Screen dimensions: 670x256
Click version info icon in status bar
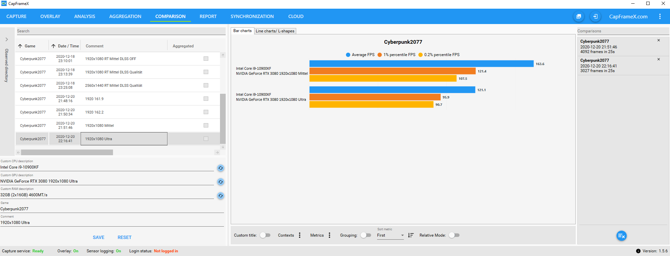(x=638, y=251)
